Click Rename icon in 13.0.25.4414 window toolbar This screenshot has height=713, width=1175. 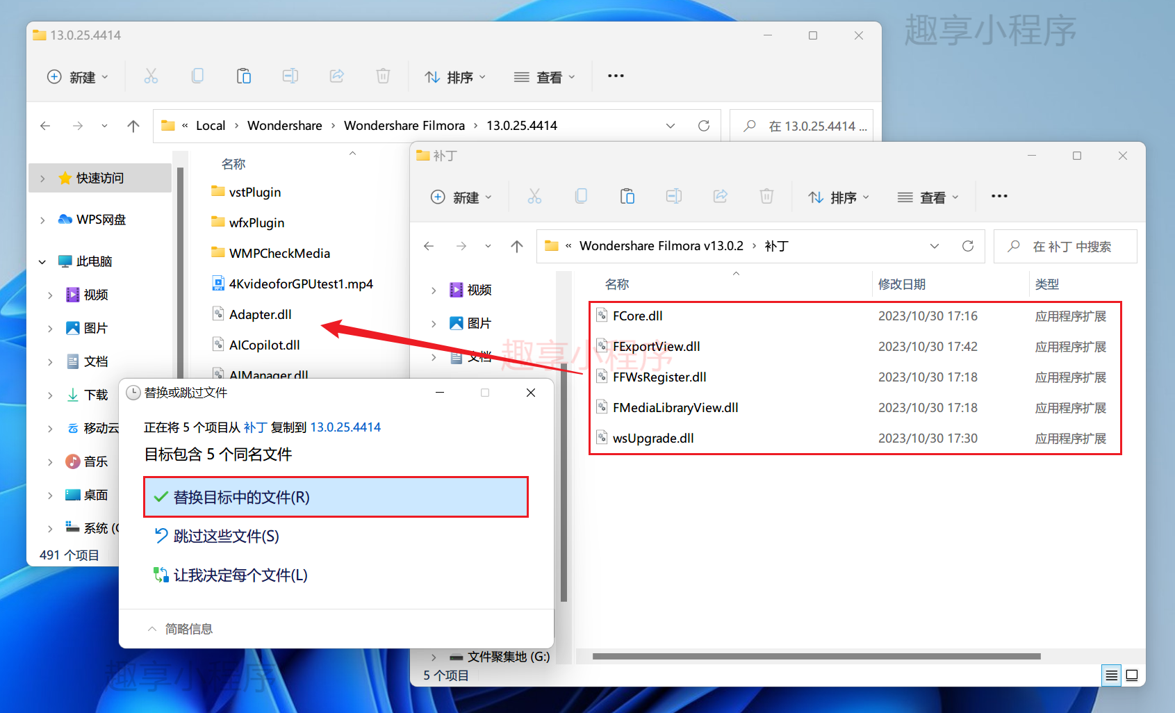290,76
